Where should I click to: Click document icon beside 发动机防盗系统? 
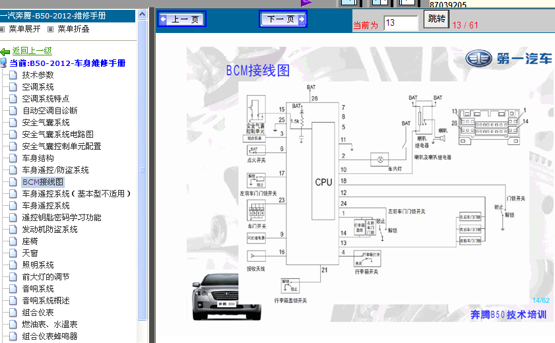(x=13, y=230)
